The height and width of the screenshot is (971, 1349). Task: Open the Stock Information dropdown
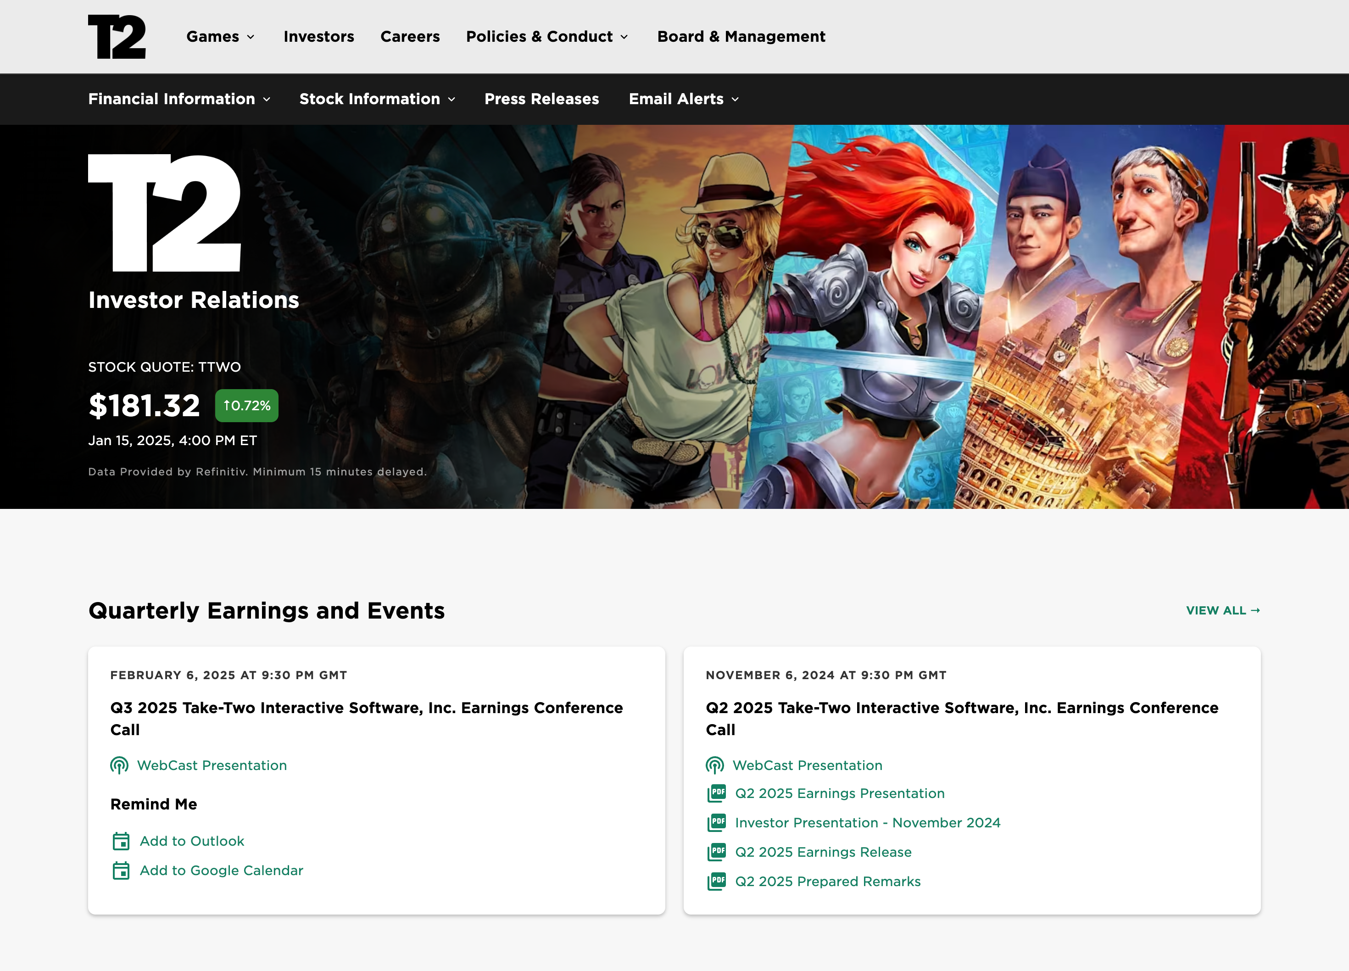[x=377, y=100]
